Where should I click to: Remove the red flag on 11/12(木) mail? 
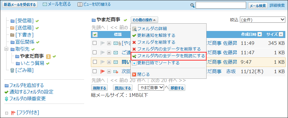click(103, 72)
